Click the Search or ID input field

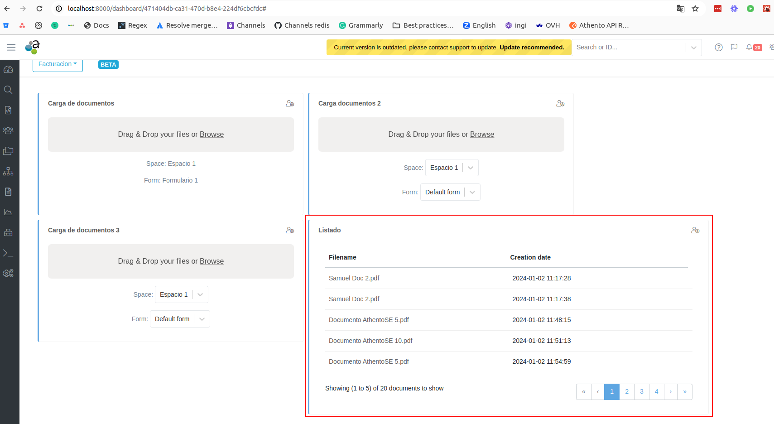click(630, 47)
